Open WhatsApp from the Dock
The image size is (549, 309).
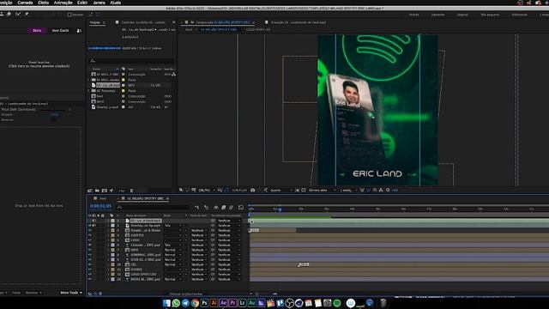176,303
